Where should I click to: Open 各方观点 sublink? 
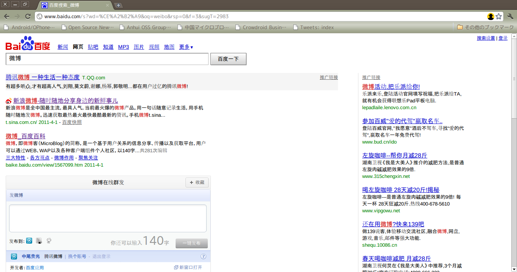tap(40, 158)
